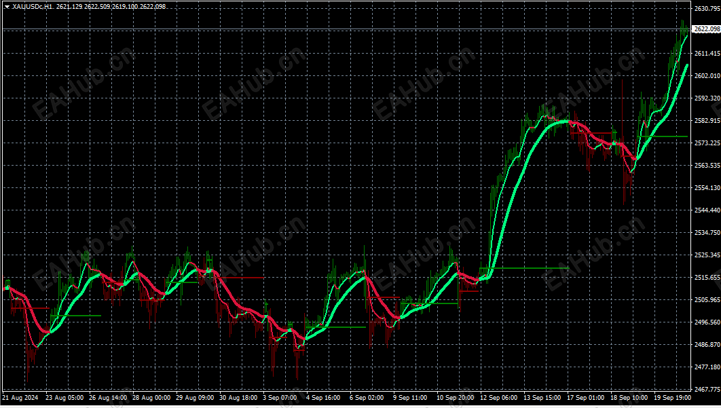Click the 28 Aug 00:00 time label
The height and width of the screenshot is (408, 721).
(x=151, y=397)
